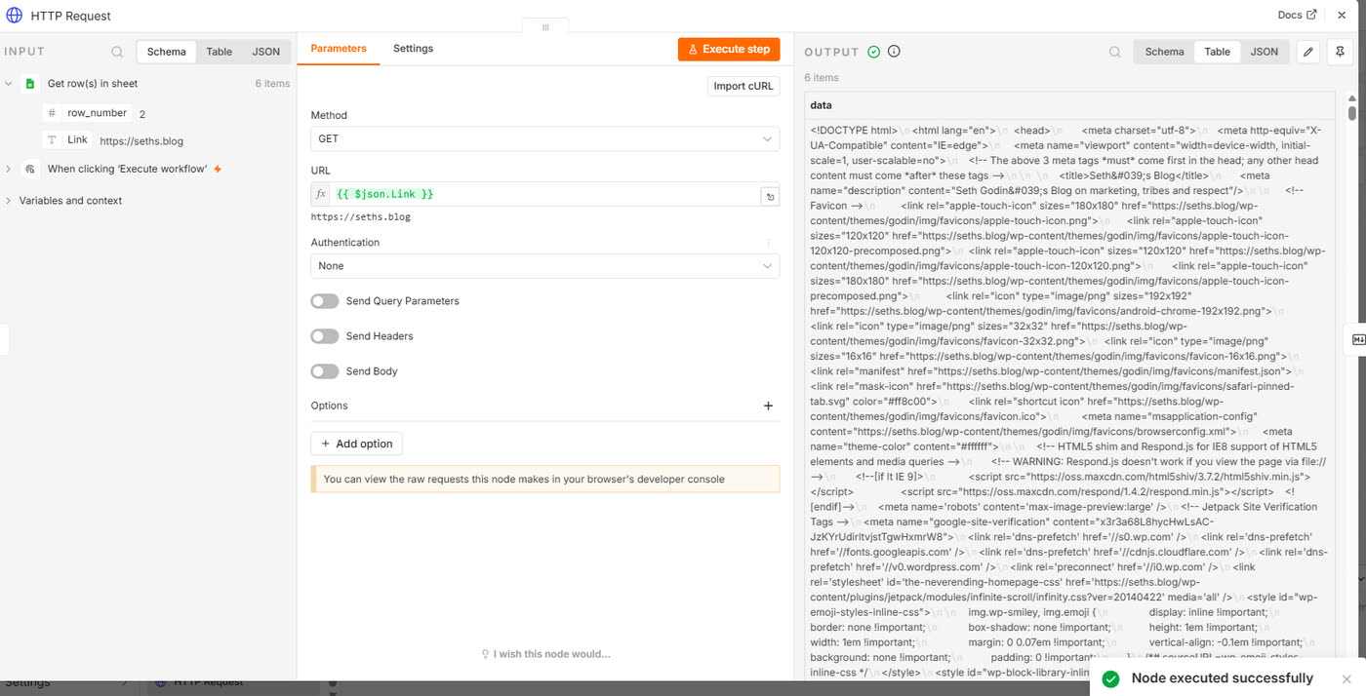Image resolution: width=1366 pixels, height=696 pixels.
Task: Open the Parameters tab
Action: point(339,48)
